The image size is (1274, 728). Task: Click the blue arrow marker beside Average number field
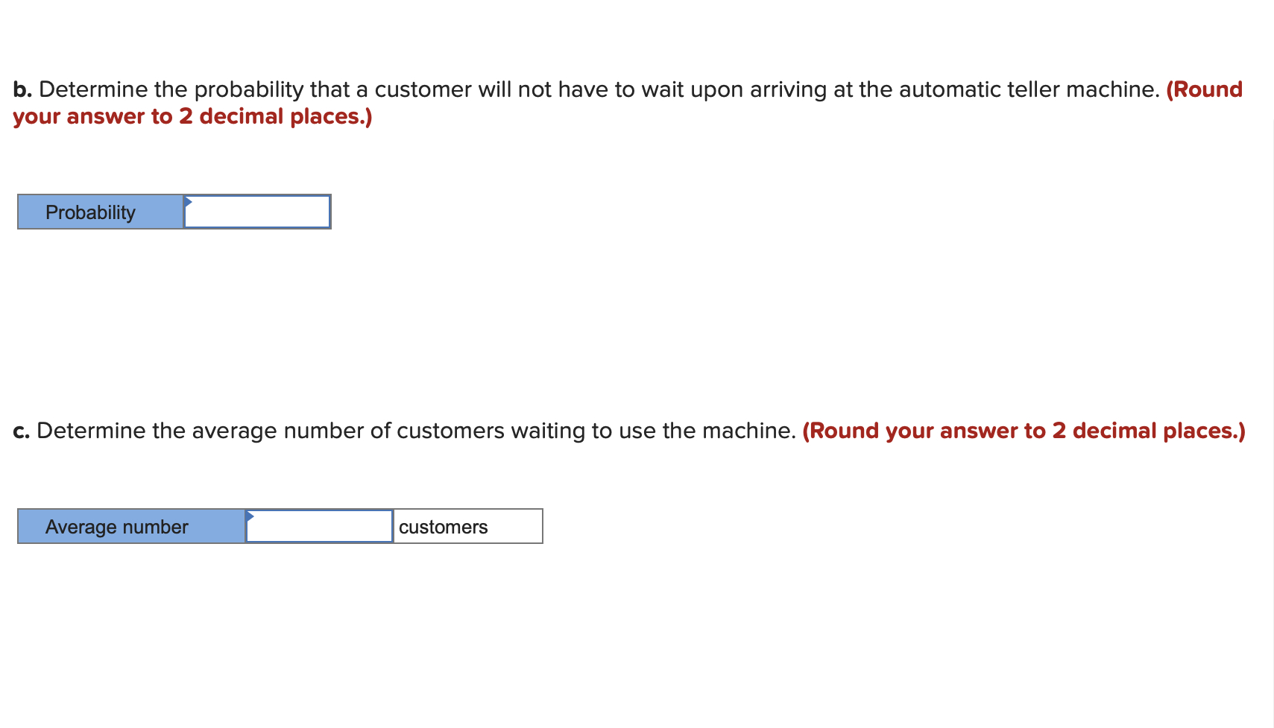tap(251, 516)
